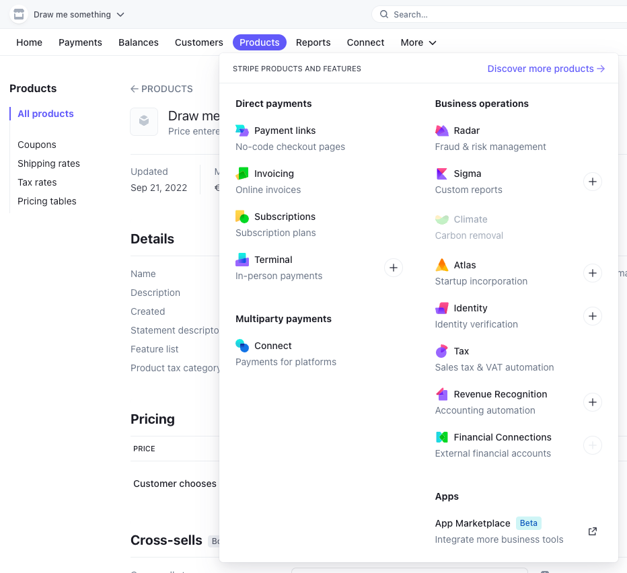Follow the Discover more products link

tap(546, 69)
